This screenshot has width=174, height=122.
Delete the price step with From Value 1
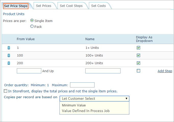click(x=9, y=48)
